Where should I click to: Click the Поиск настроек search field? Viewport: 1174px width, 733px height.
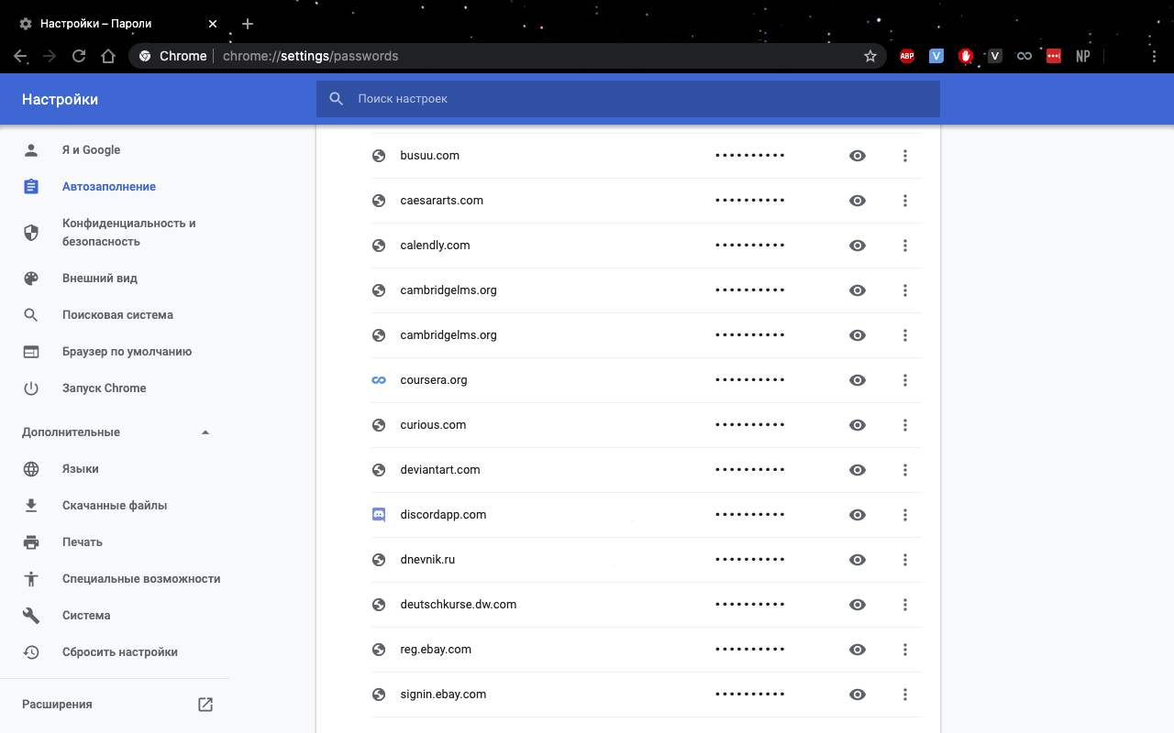point(627,99)
